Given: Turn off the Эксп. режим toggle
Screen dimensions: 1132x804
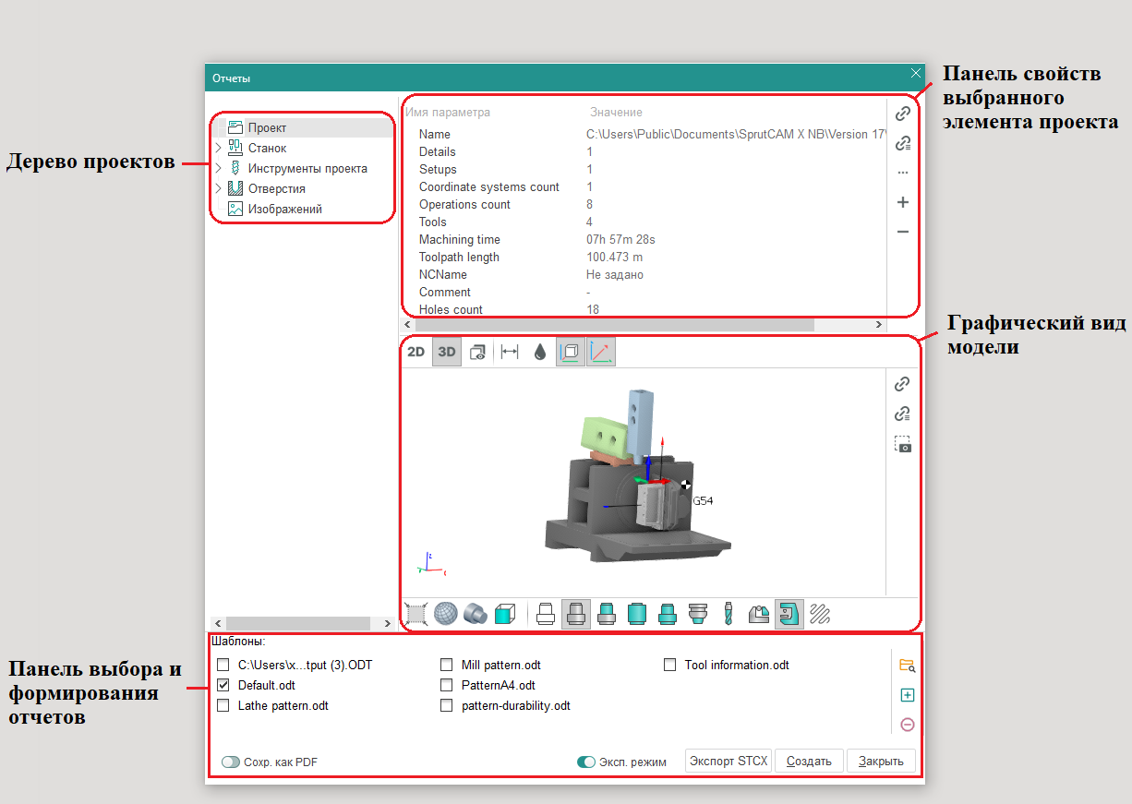Looking at the screenshot, I should 585,762.
